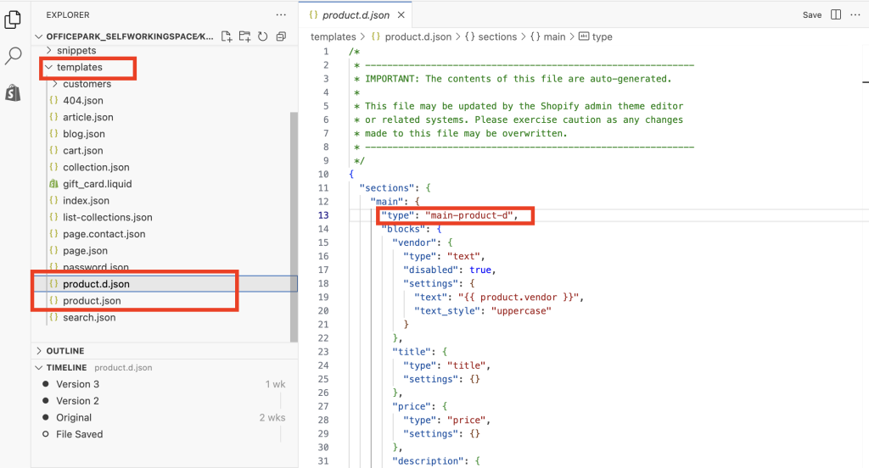The image size is (869, 468).
Task: Expand the customers folder
Action: point(87,84)
